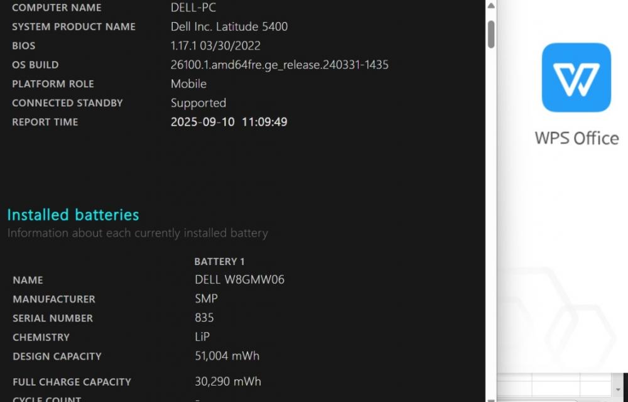Select the SERIAL NUMBER value '835'
628x402 pixels.
coord(204,317)
